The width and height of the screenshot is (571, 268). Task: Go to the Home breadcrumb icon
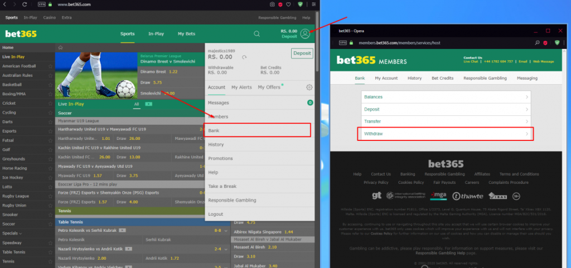point(60,47)
